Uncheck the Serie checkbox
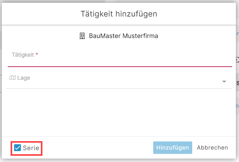Viewport: 239px width, 162px height. pyautogui.click(x=17, y=148)
